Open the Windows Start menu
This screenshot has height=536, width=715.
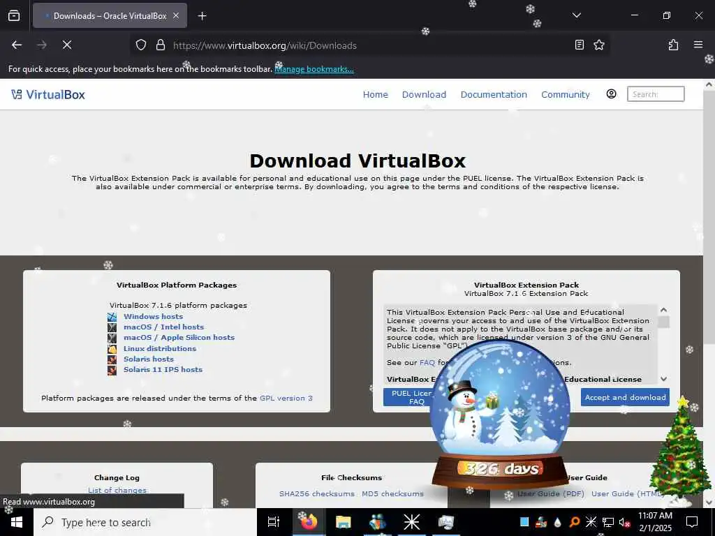tap(17, 522)
